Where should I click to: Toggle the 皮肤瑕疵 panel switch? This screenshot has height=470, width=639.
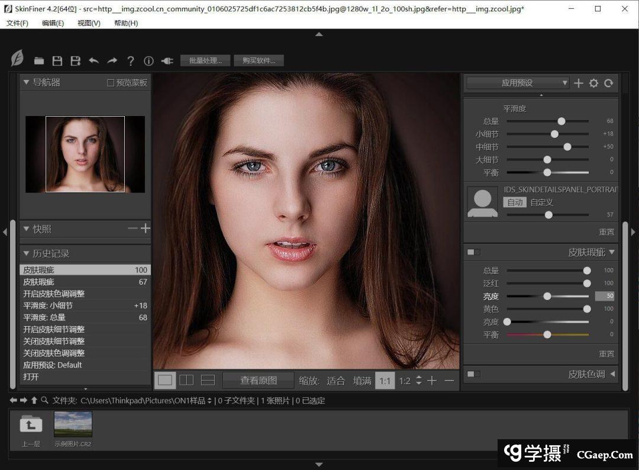(474, 252)
